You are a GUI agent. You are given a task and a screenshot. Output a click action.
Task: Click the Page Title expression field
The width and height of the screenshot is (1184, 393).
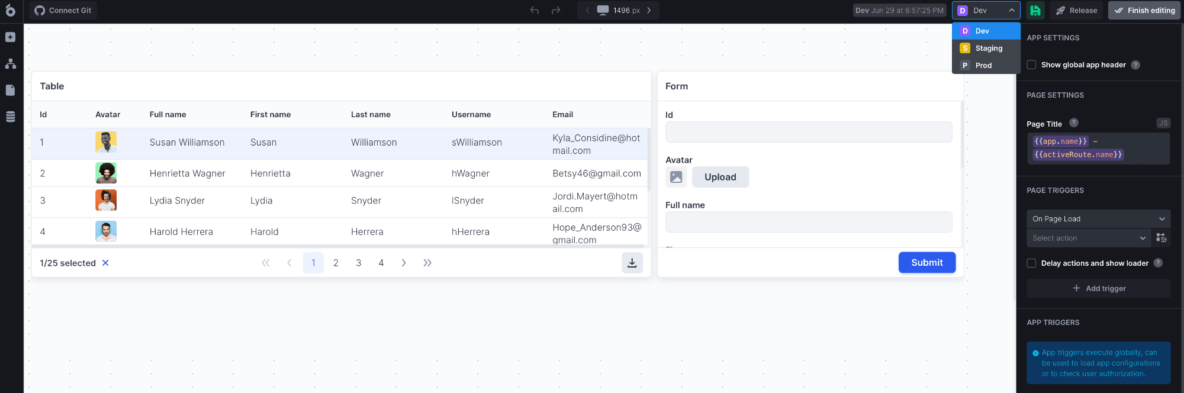coord(1098,148)
